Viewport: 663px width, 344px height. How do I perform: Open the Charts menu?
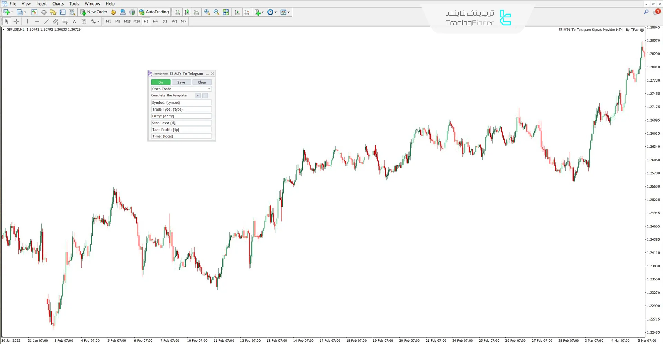point(58,4)
